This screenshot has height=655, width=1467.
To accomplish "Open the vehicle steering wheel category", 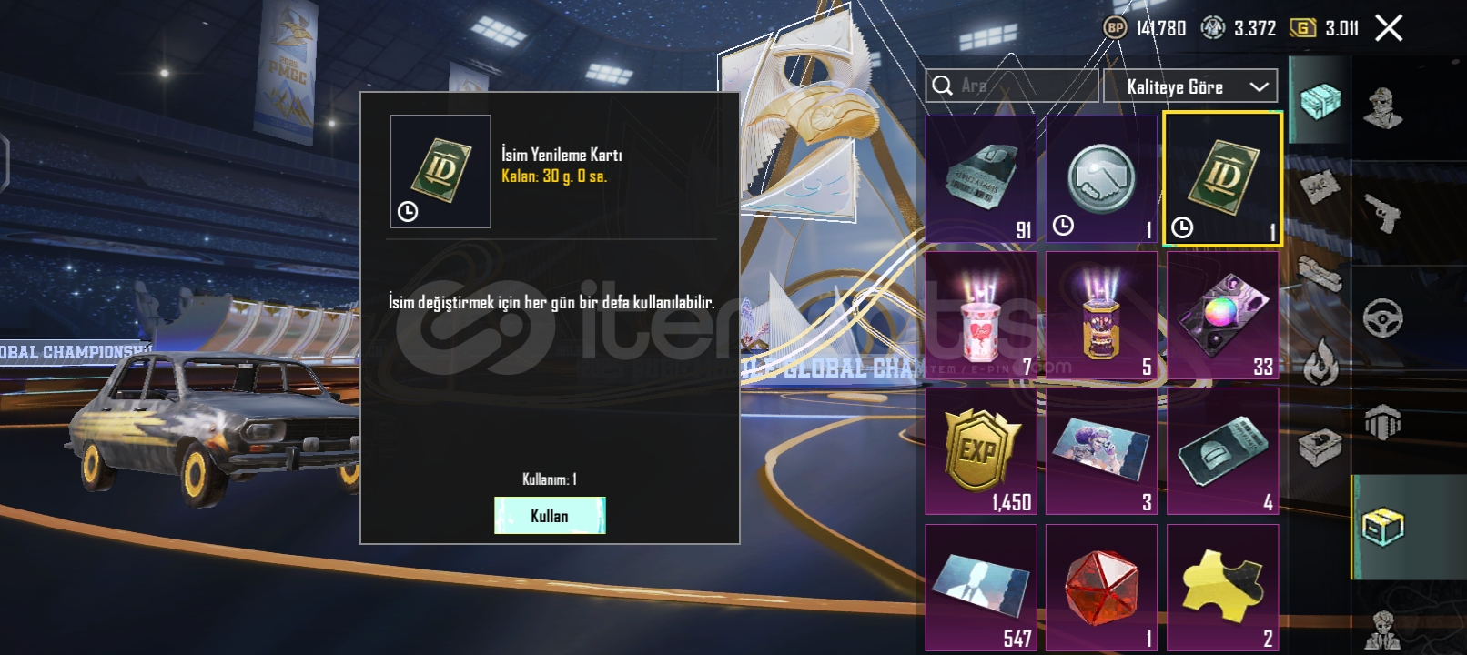I will 1382,317.
